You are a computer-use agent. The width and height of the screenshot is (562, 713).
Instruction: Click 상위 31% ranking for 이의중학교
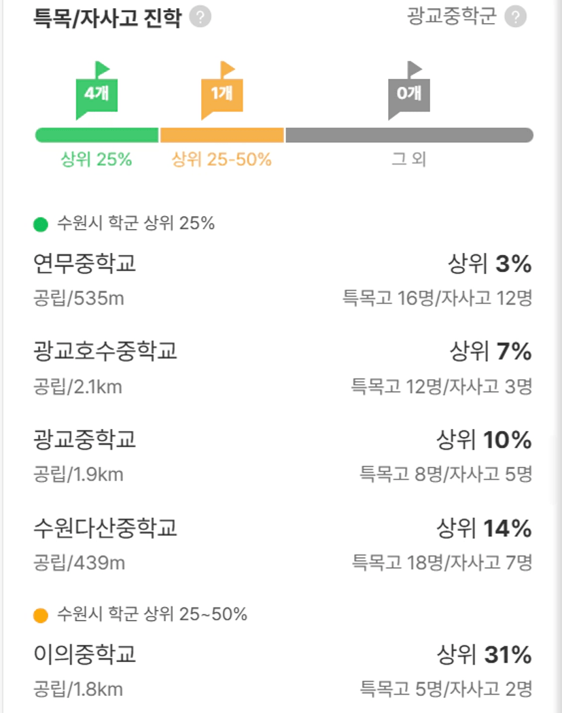(485, 655)
